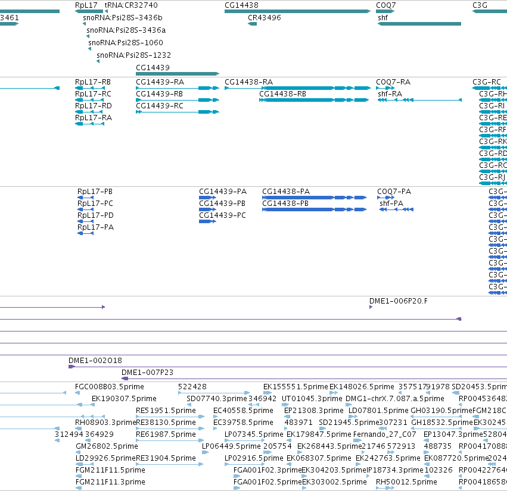Click the LP07345.5prime EST label
Image resolution: width=507 pixels, height=491 pixels.
coord(254,434)
